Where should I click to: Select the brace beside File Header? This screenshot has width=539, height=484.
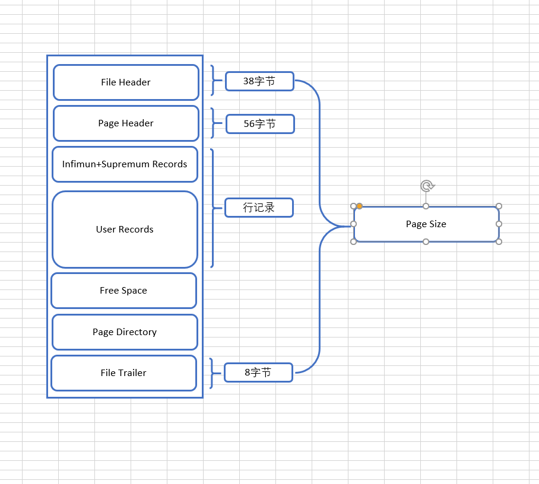[x=214, y=81]
